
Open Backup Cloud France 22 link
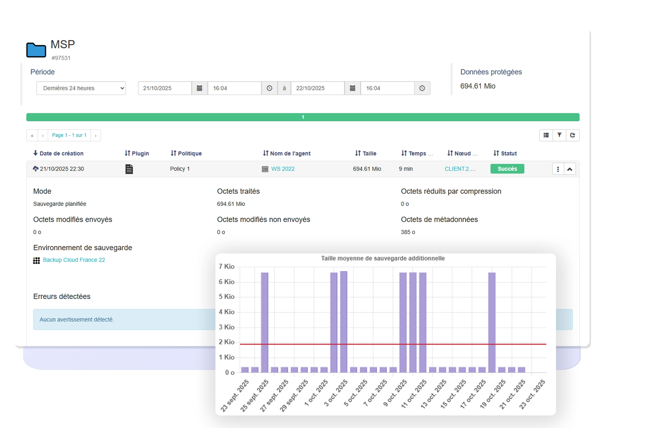[x=74, y=260]
